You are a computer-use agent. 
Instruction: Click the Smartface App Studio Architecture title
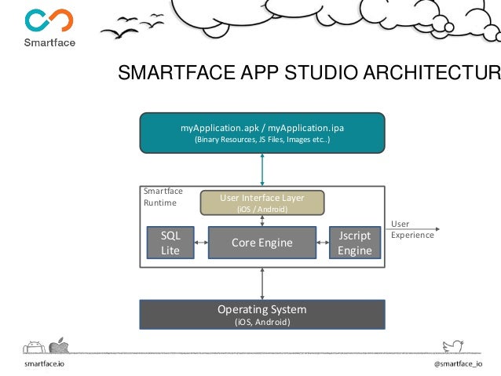click(x=309, y=72)
